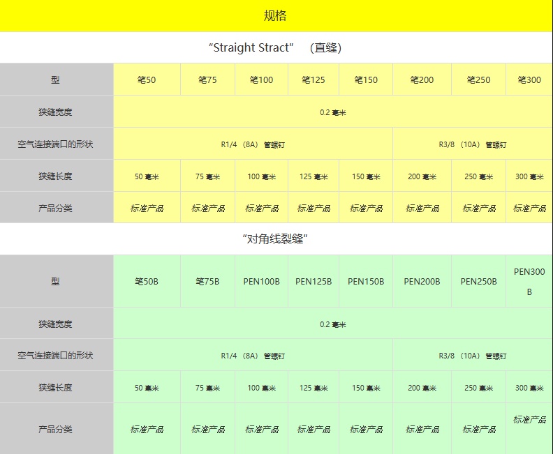Choose the PEN150B model cell

[366, 282]
